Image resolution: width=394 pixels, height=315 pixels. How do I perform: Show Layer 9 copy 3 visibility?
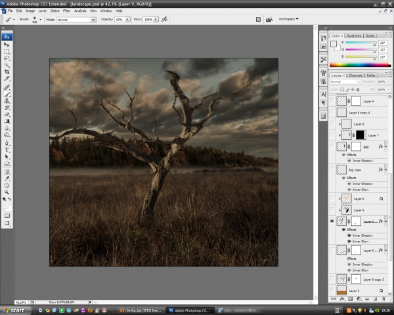[332, 279]
